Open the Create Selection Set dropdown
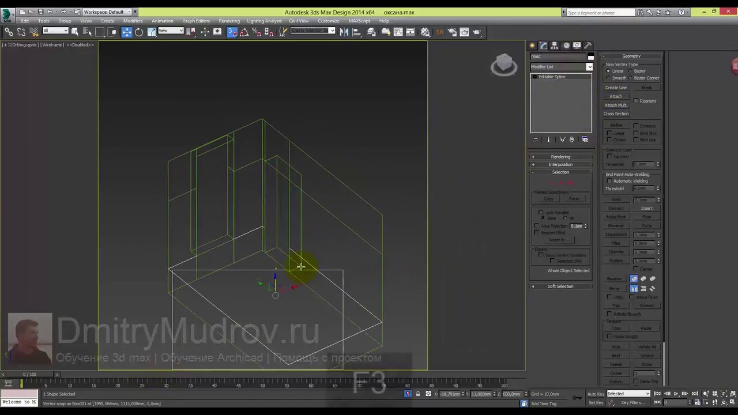 click(x=312, y=31)
